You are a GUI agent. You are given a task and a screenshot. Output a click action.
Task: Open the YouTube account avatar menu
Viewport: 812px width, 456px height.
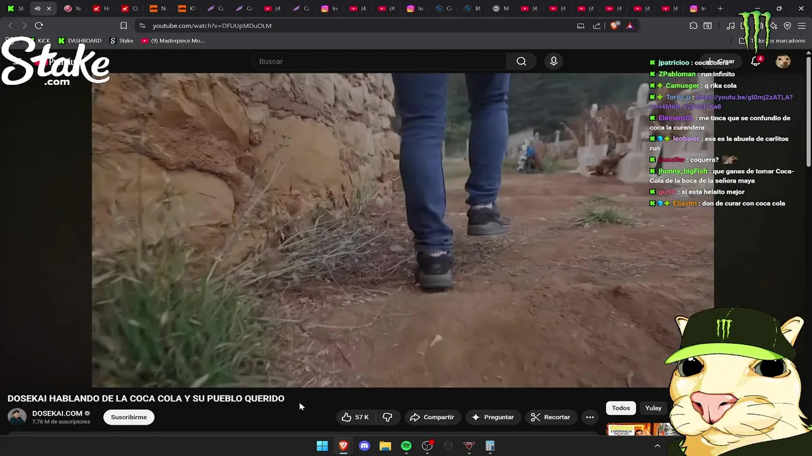click(783, 61)
